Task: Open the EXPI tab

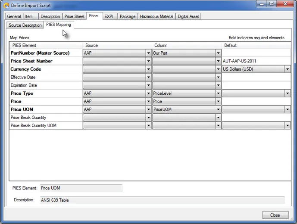Action: 109,16
